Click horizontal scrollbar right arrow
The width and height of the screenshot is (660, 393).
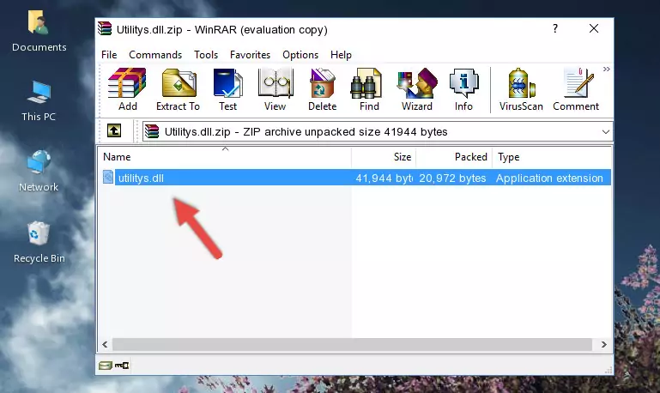[x=603, y=345]
